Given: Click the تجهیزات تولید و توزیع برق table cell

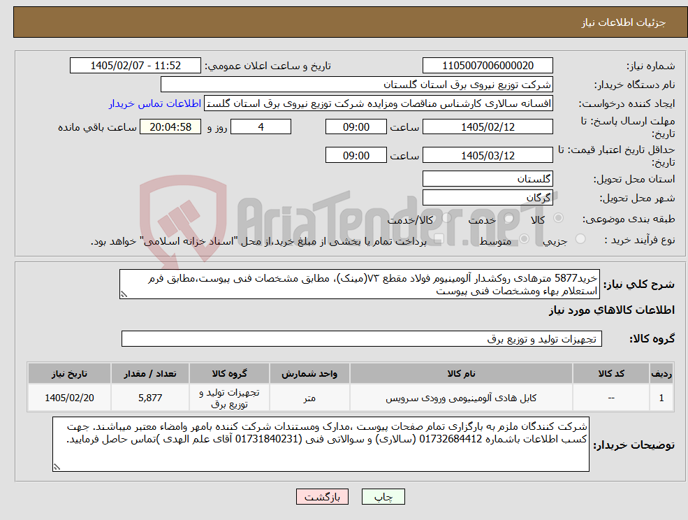Looking at the screenshot, I should 229,398.
